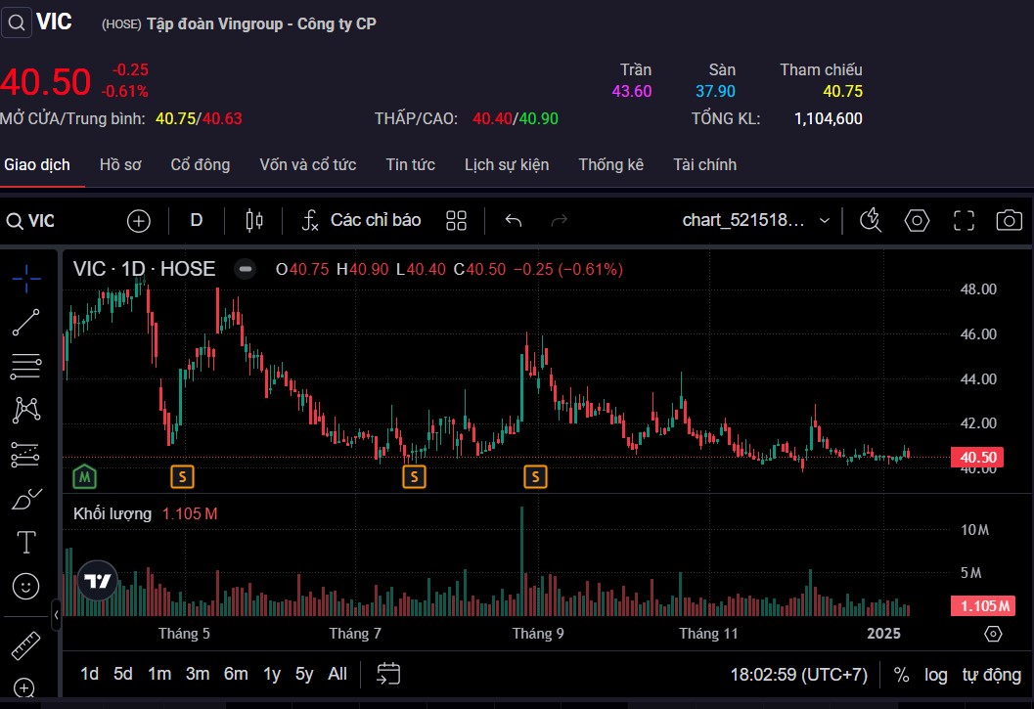Select the ruler measure tool
The width and height of the screenshot is (1034, 709).
click(x=25, y=646)
